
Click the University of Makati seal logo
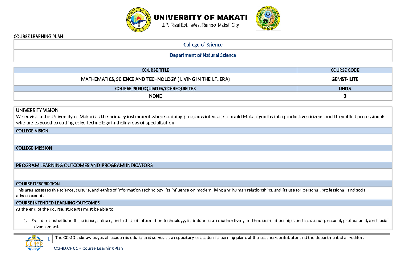139,19
